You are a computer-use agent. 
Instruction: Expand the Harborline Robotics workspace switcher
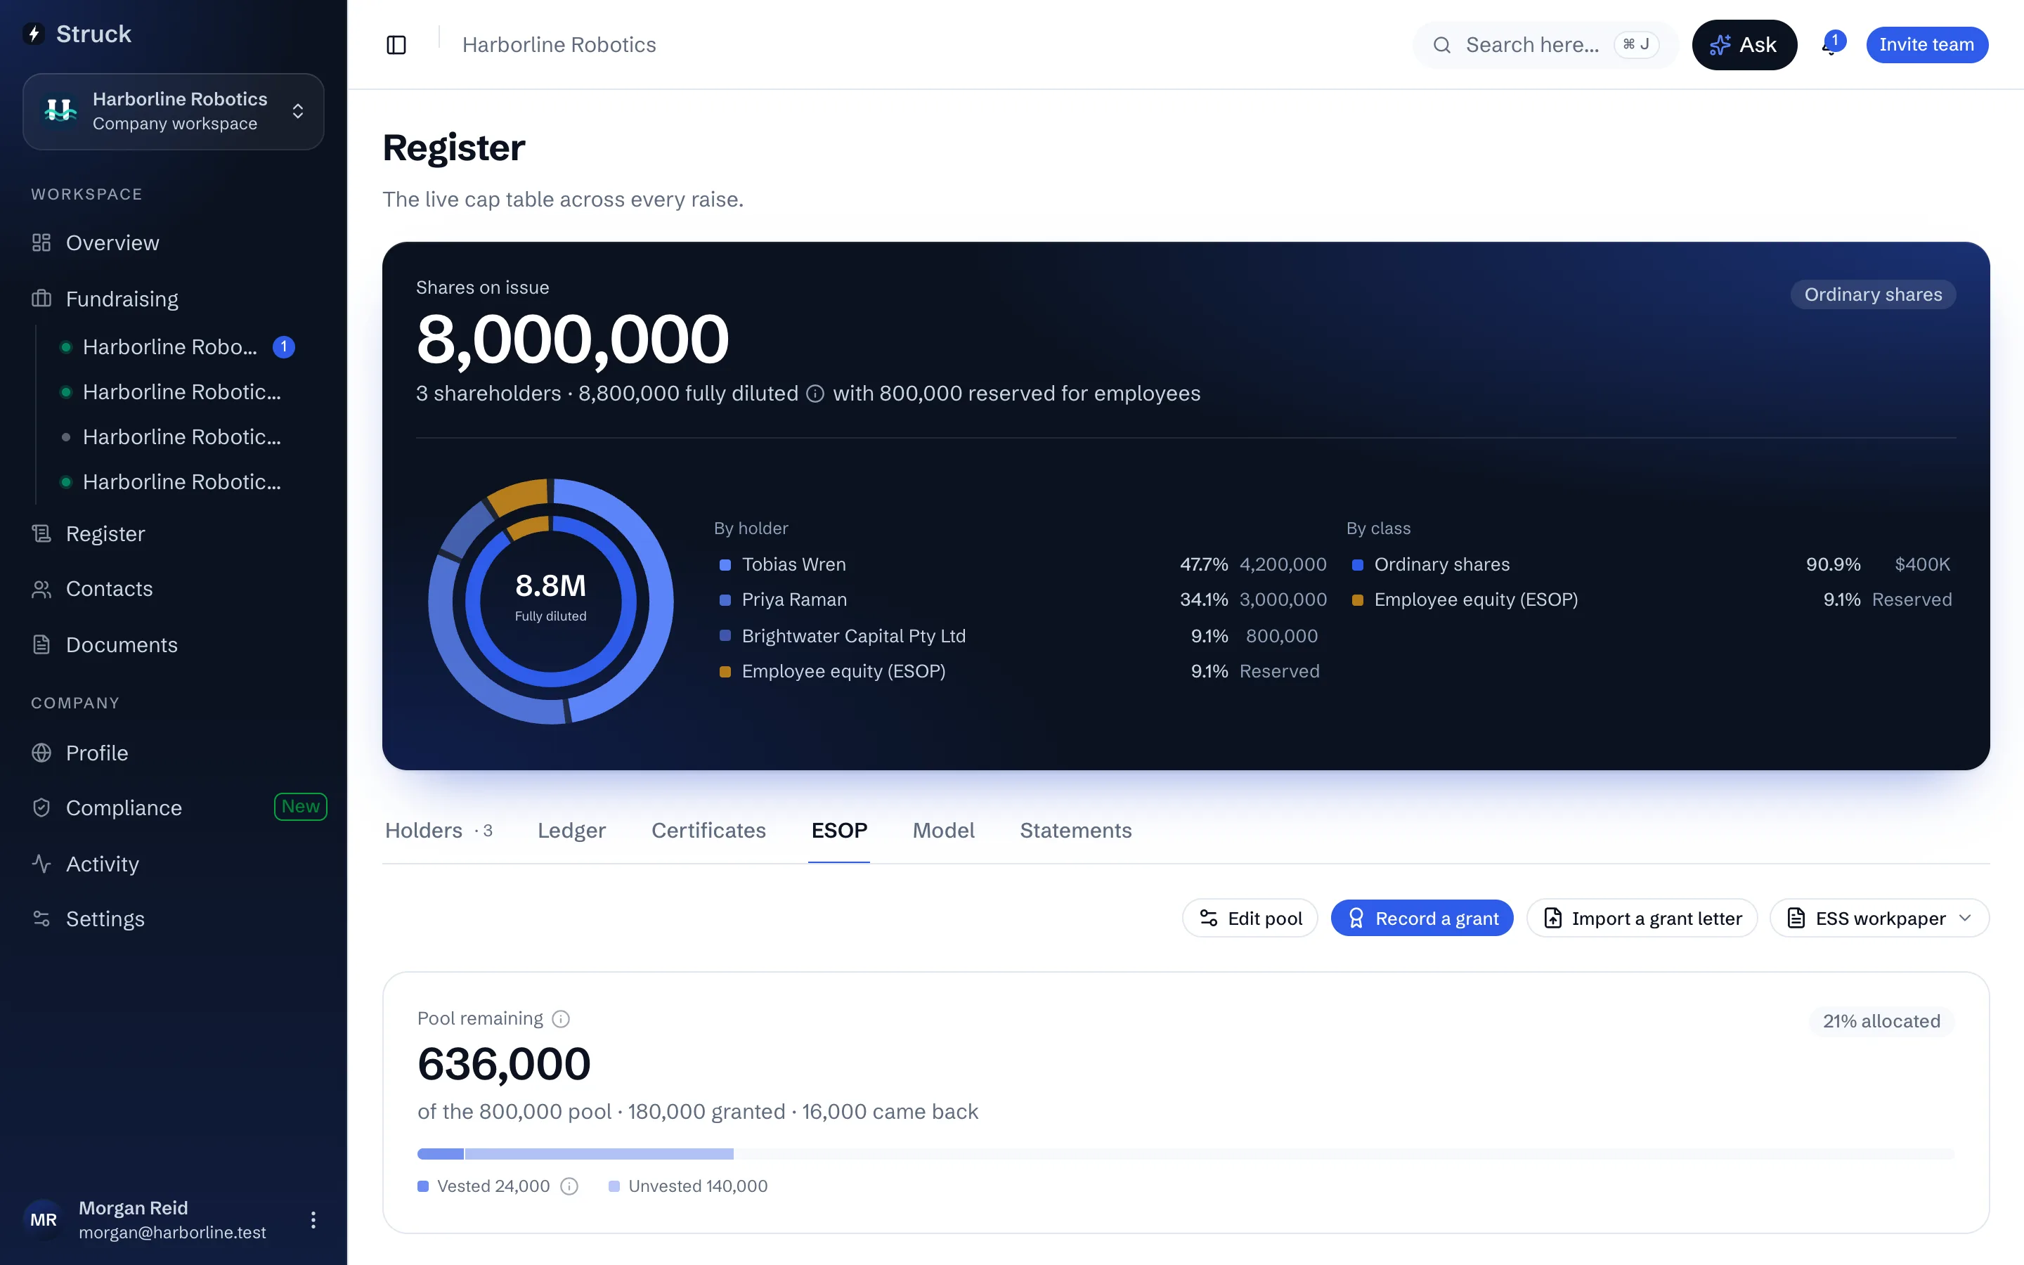173,111
